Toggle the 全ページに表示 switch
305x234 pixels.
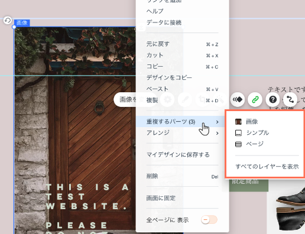coord(209,220)
